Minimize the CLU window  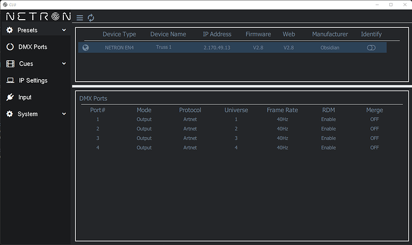click(x=377, y=5)
